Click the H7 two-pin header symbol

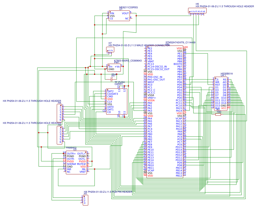coord(110,50)
